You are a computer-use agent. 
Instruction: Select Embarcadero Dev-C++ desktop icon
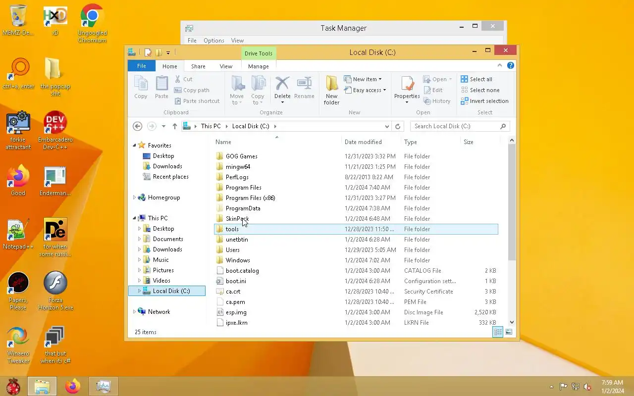(55, 131)
